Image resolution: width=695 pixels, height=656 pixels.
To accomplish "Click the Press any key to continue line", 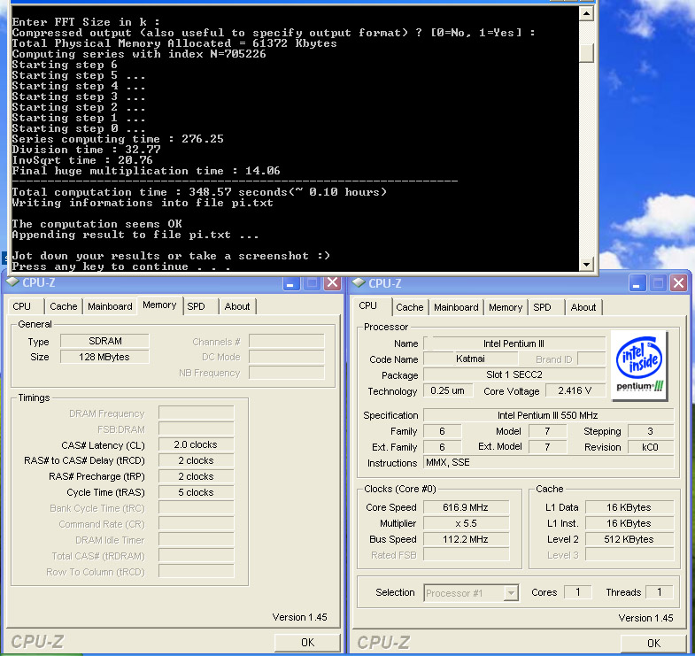I will [121, 266].
